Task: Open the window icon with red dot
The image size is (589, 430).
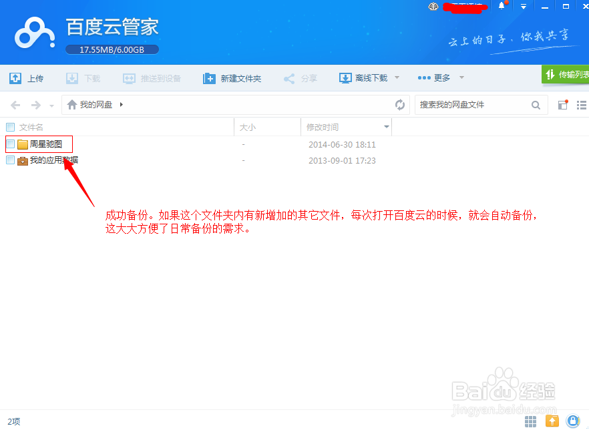Action: (x=563, y=105)
